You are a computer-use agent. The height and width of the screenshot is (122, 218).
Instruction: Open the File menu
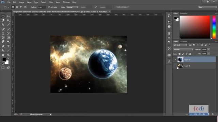(x=9, y=2)
